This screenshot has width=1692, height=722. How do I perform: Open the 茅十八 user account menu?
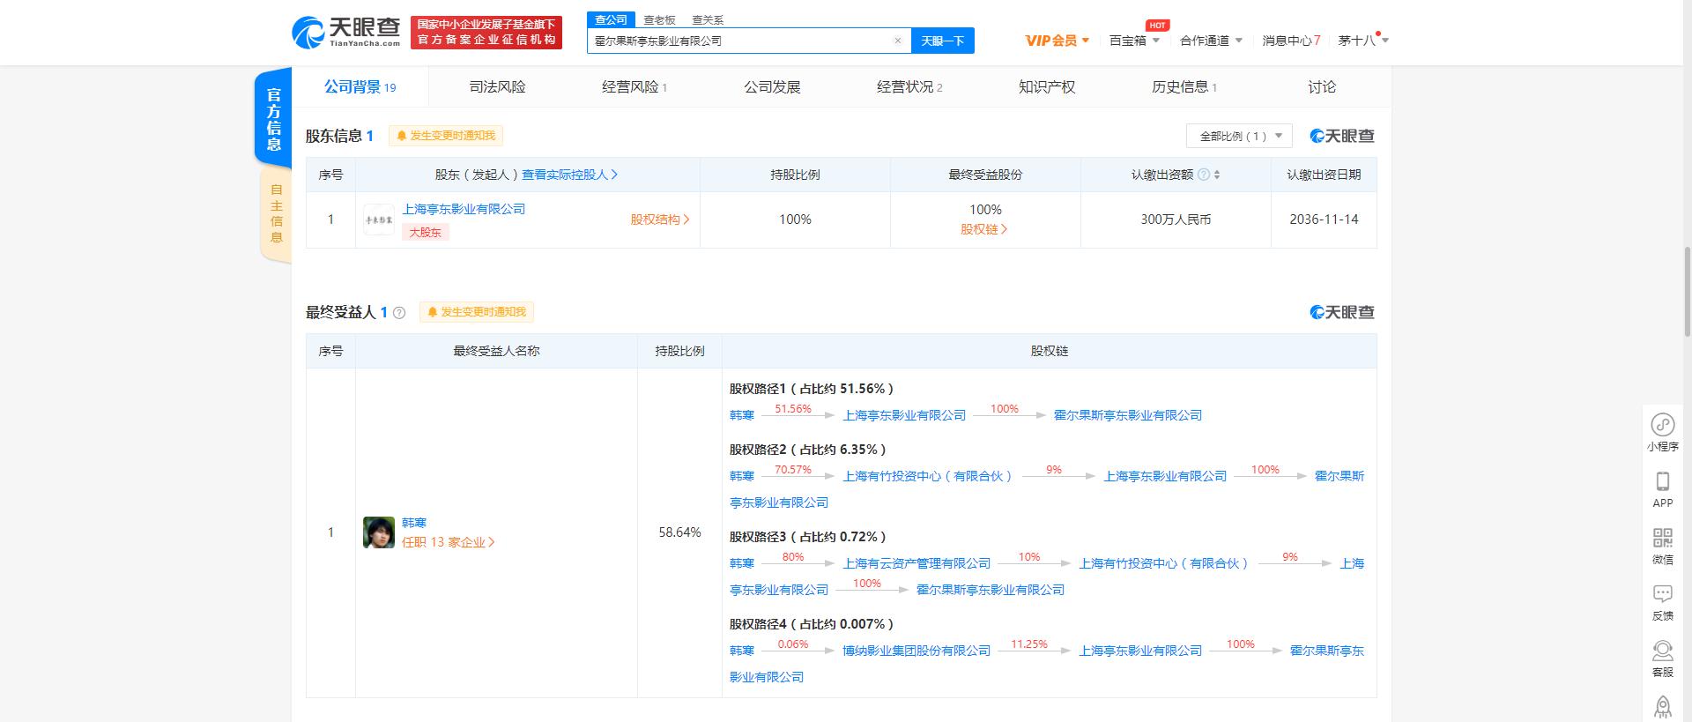pos(1362,41)
